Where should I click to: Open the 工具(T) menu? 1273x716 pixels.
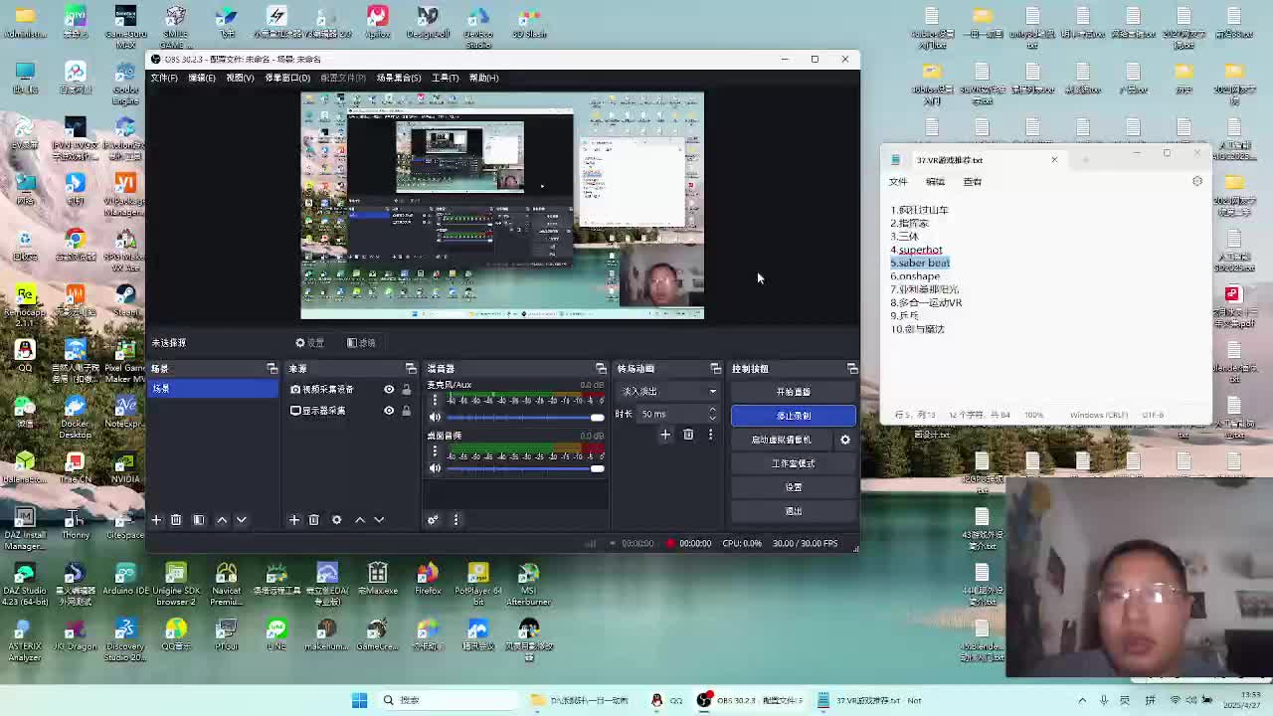[445, 78]
